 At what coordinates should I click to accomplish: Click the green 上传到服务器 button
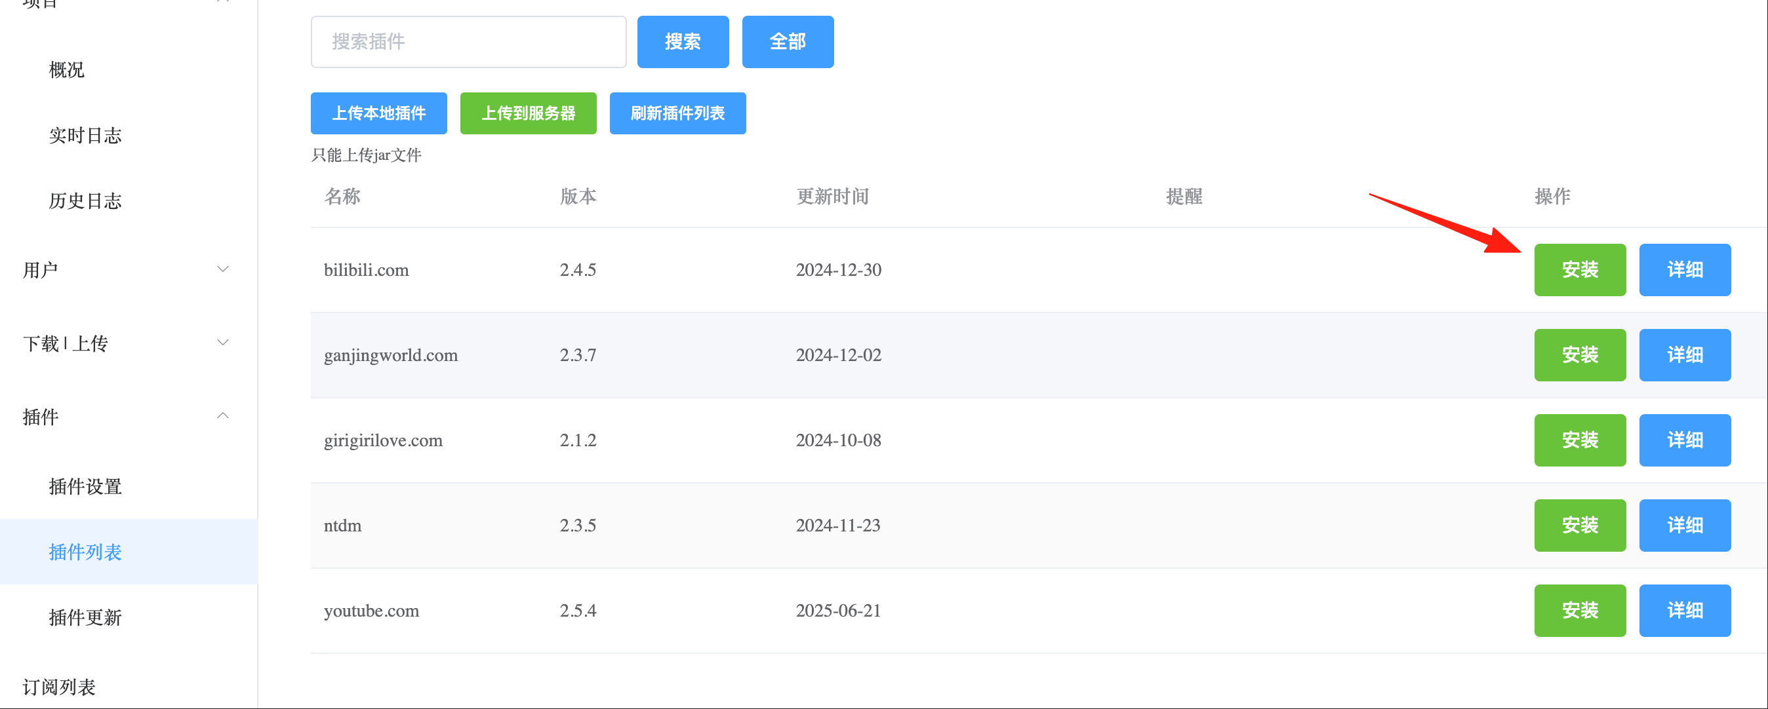click(529, 113)
